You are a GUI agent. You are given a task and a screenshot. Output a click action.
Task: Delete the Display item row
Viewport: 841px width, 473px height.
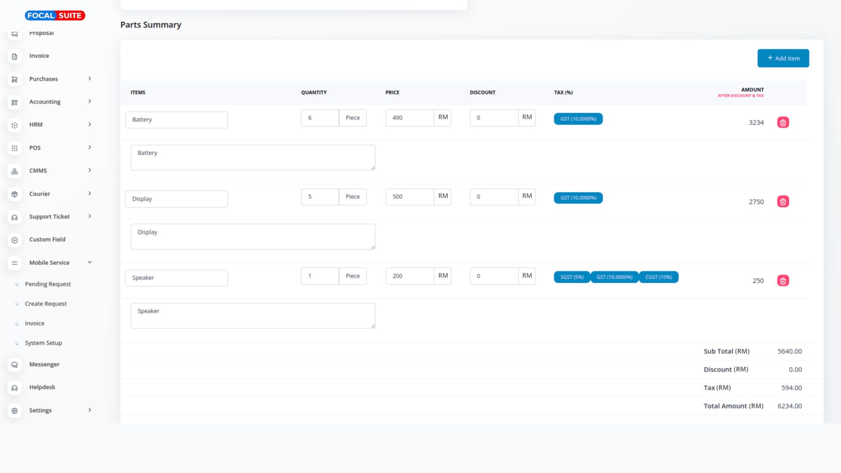[x=783, y=201]
